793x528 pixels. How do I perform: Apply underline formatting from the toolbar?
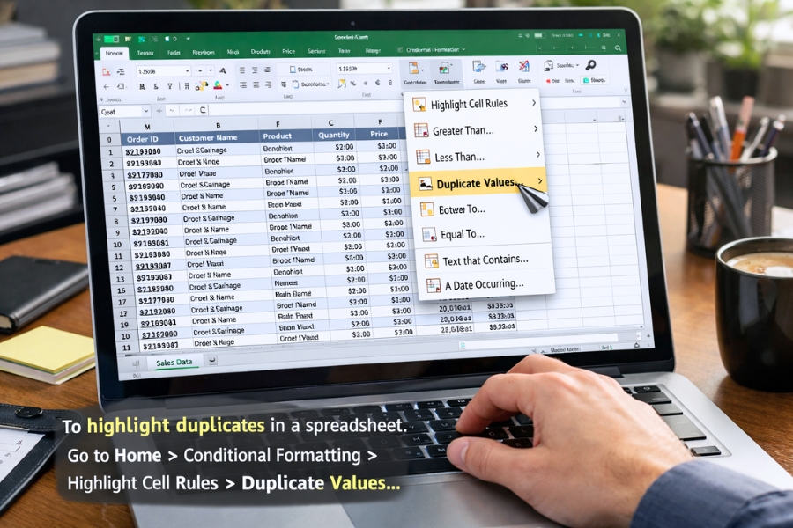point(169,85)
